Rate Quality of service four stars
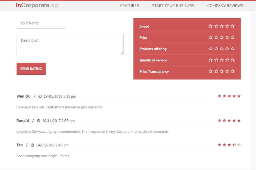The width and height of the screenshot is (256, 170). pos(227,60)
